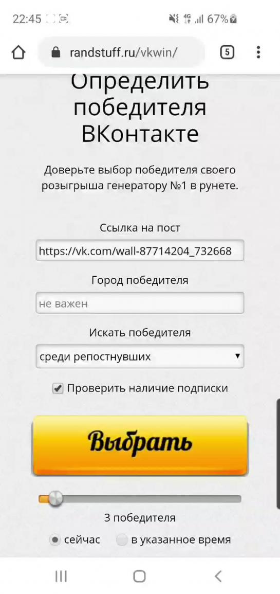This screenshot has height=594, width=280.
Task: Toggle the Проверить наличие подписки checkbox
Action: pos(58,389)
